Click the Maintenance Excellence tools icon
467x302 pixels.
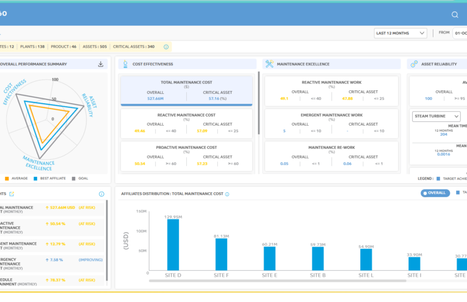tap(270, 64)
